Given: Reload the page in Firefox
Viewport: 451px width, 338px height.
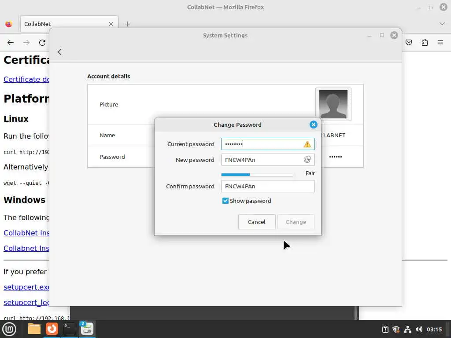Looking at the screenshot, I should (x=42, y=43).
